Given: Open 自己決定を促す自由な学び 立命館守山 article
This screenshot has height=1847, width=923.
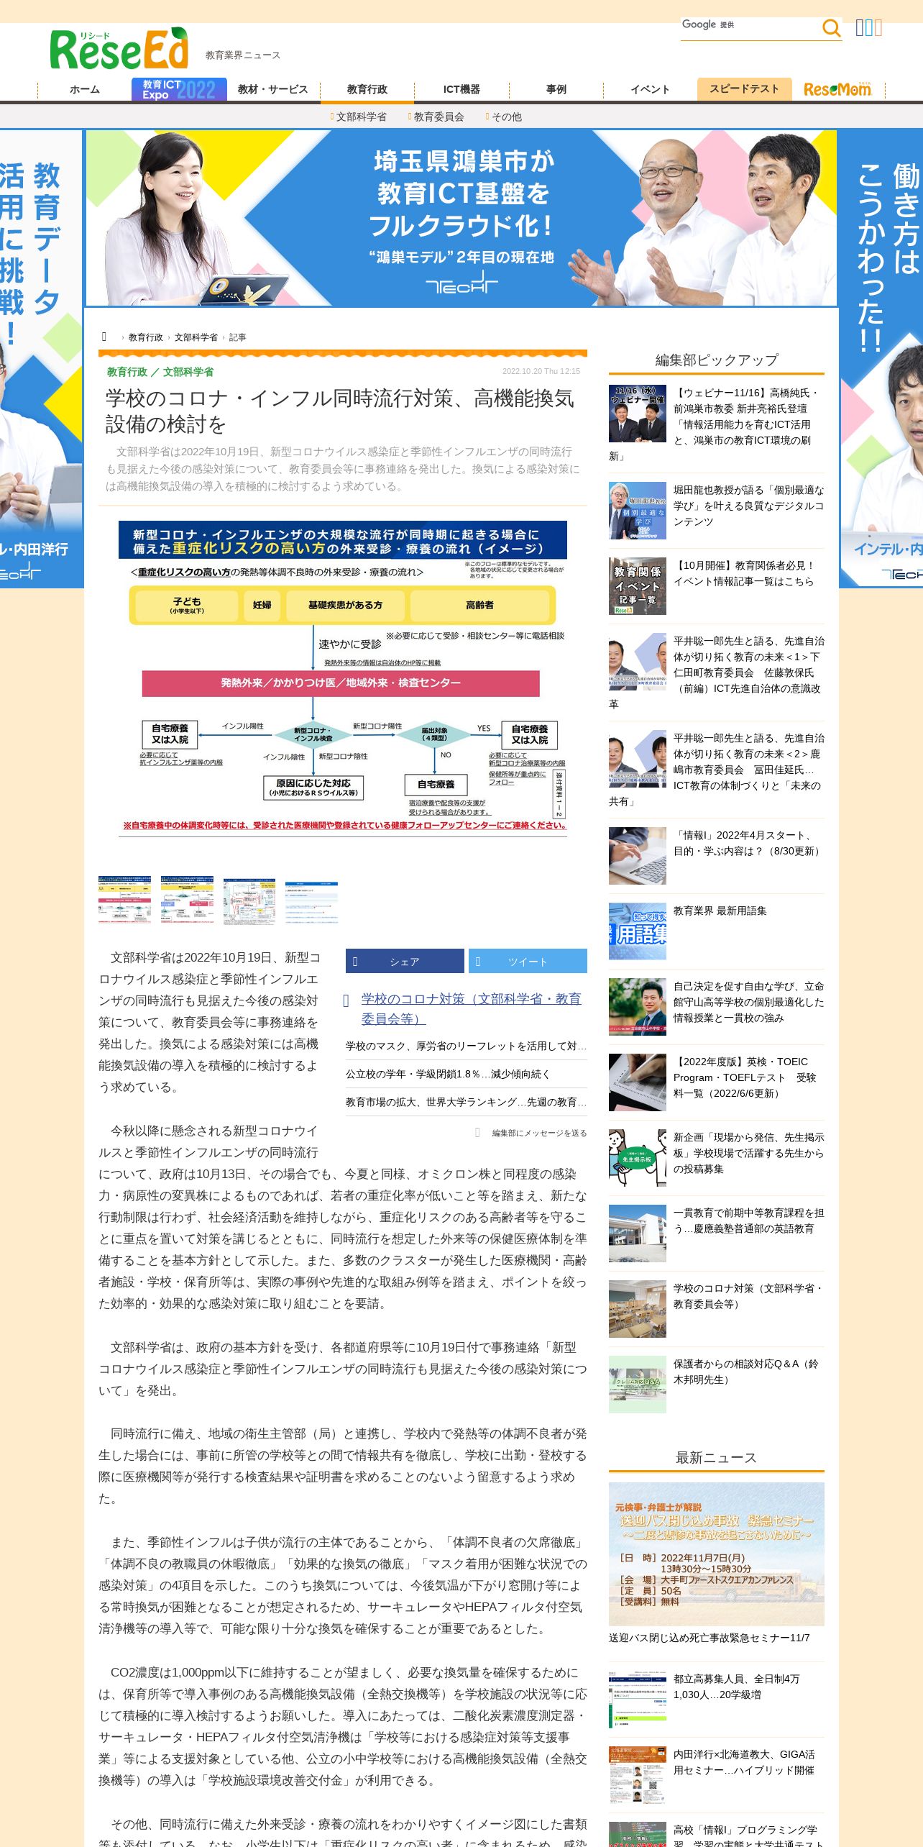Looking at the screenshot, I should [x=748, y=1002].
